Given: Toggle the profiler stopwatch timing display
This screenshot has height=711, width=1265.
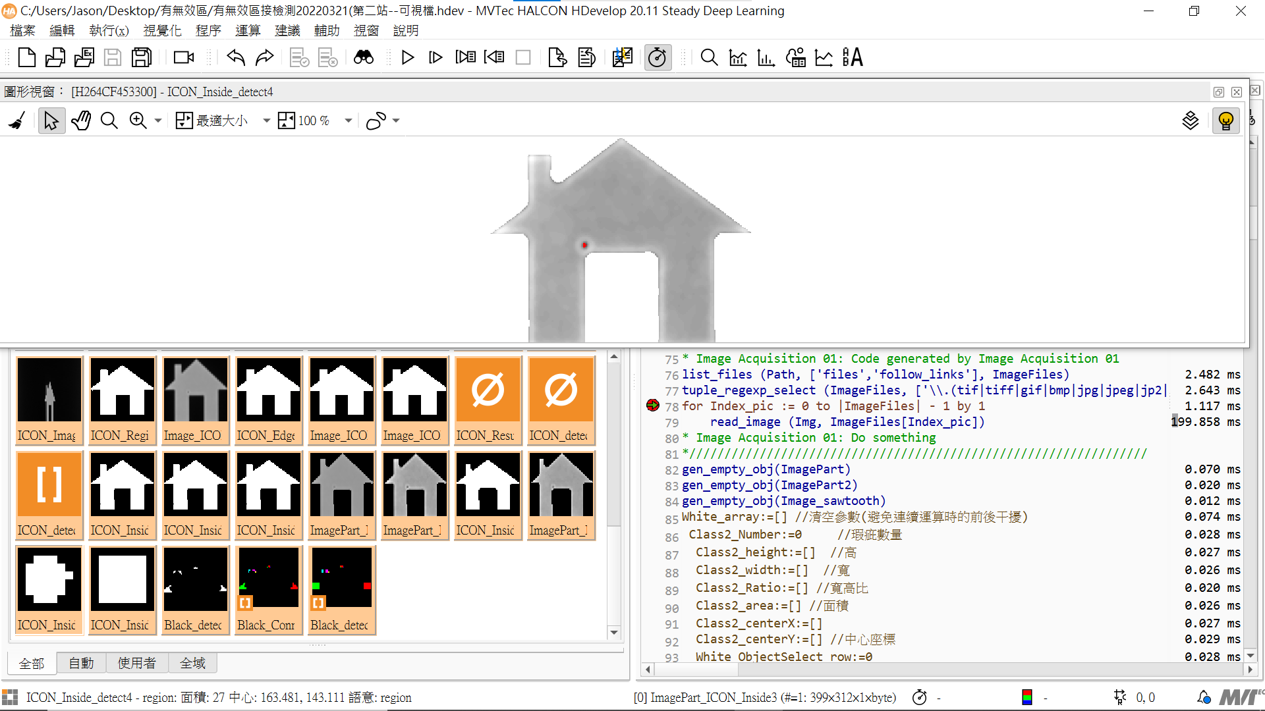Looking at the screenshot, I should point(658,57).
